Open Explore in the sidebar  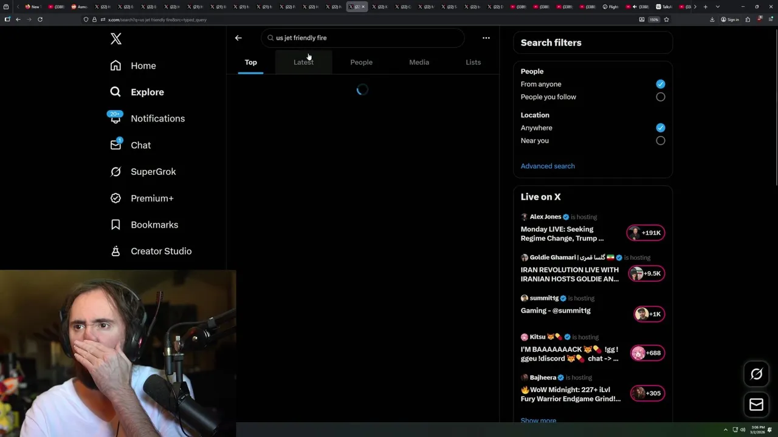pyautogui.click(x=137, y=92)
